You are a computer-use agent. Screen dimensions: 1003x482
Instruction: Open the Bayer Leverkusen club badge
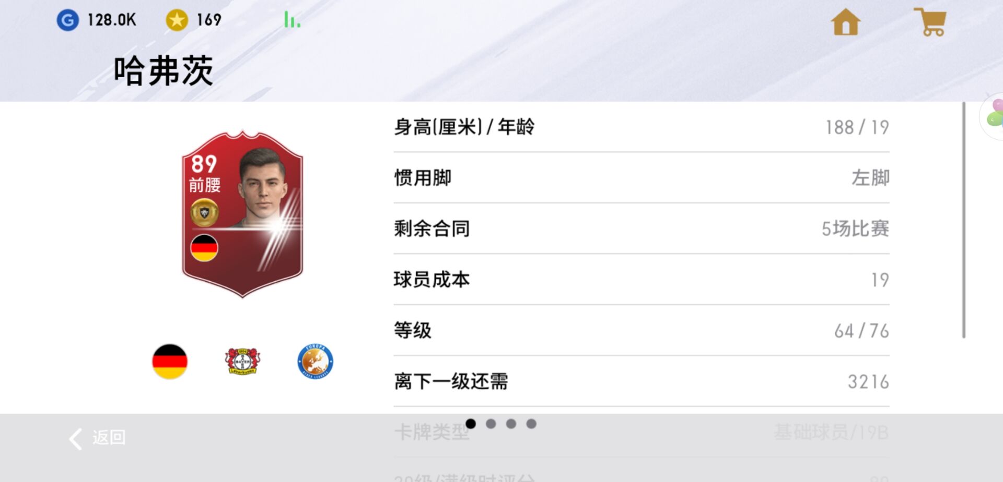[242, 361]
